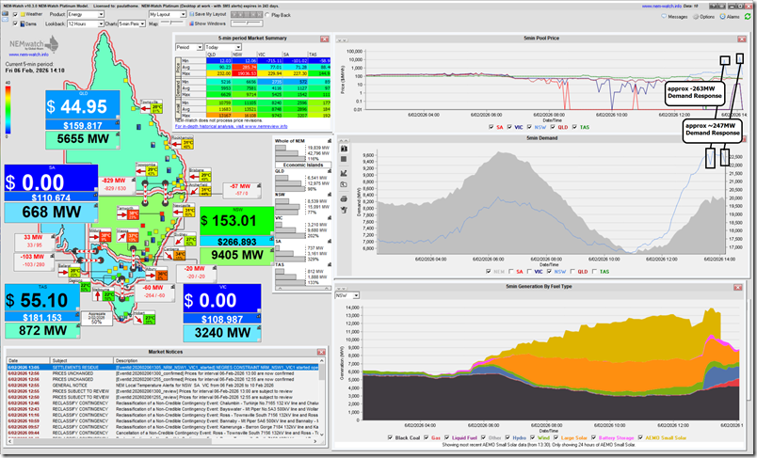The image size is (757, 458).
Task: Close the Market Notices window
Action: (321, 353)
